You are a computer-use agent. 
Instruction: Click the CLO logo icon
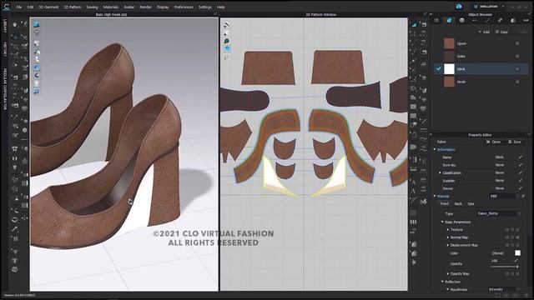(x=7, y=7)
